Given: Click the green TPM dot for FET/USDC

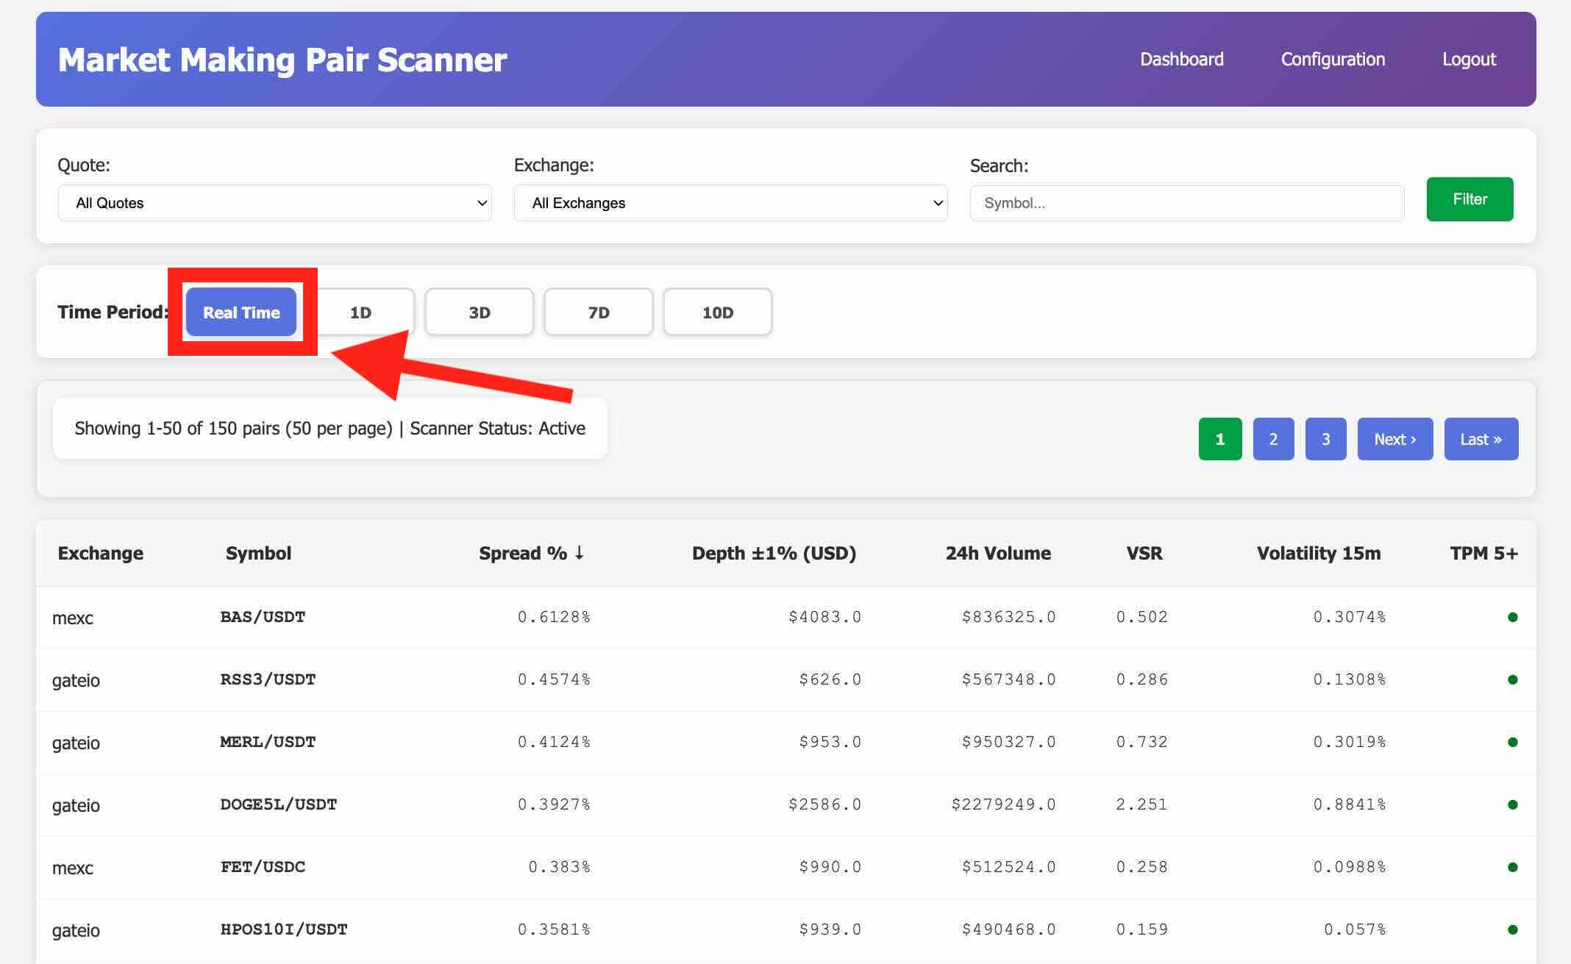Looking at the screenshot, I should pos(1513,867).
